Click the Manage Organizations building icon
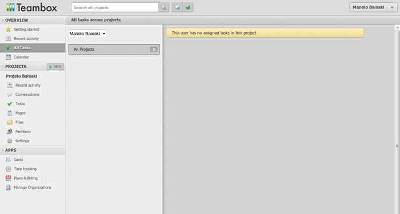The image size is (400, 214). 9,188
